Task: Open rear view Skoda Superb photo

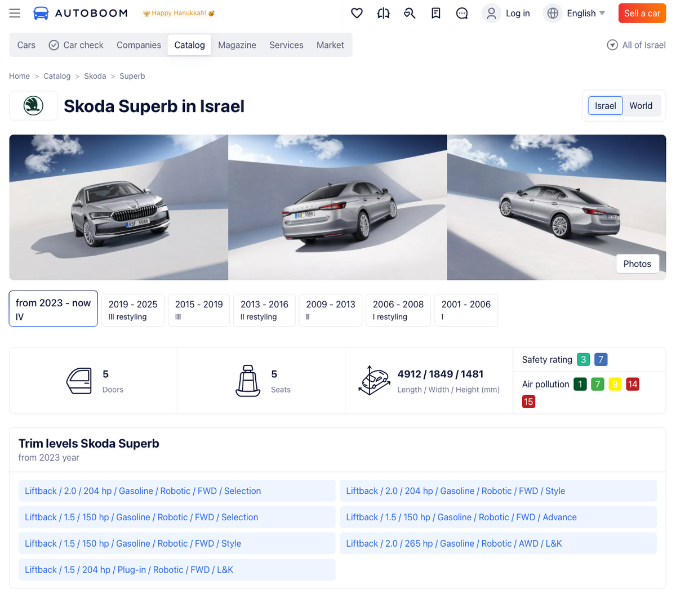Action: click(337, 207)
